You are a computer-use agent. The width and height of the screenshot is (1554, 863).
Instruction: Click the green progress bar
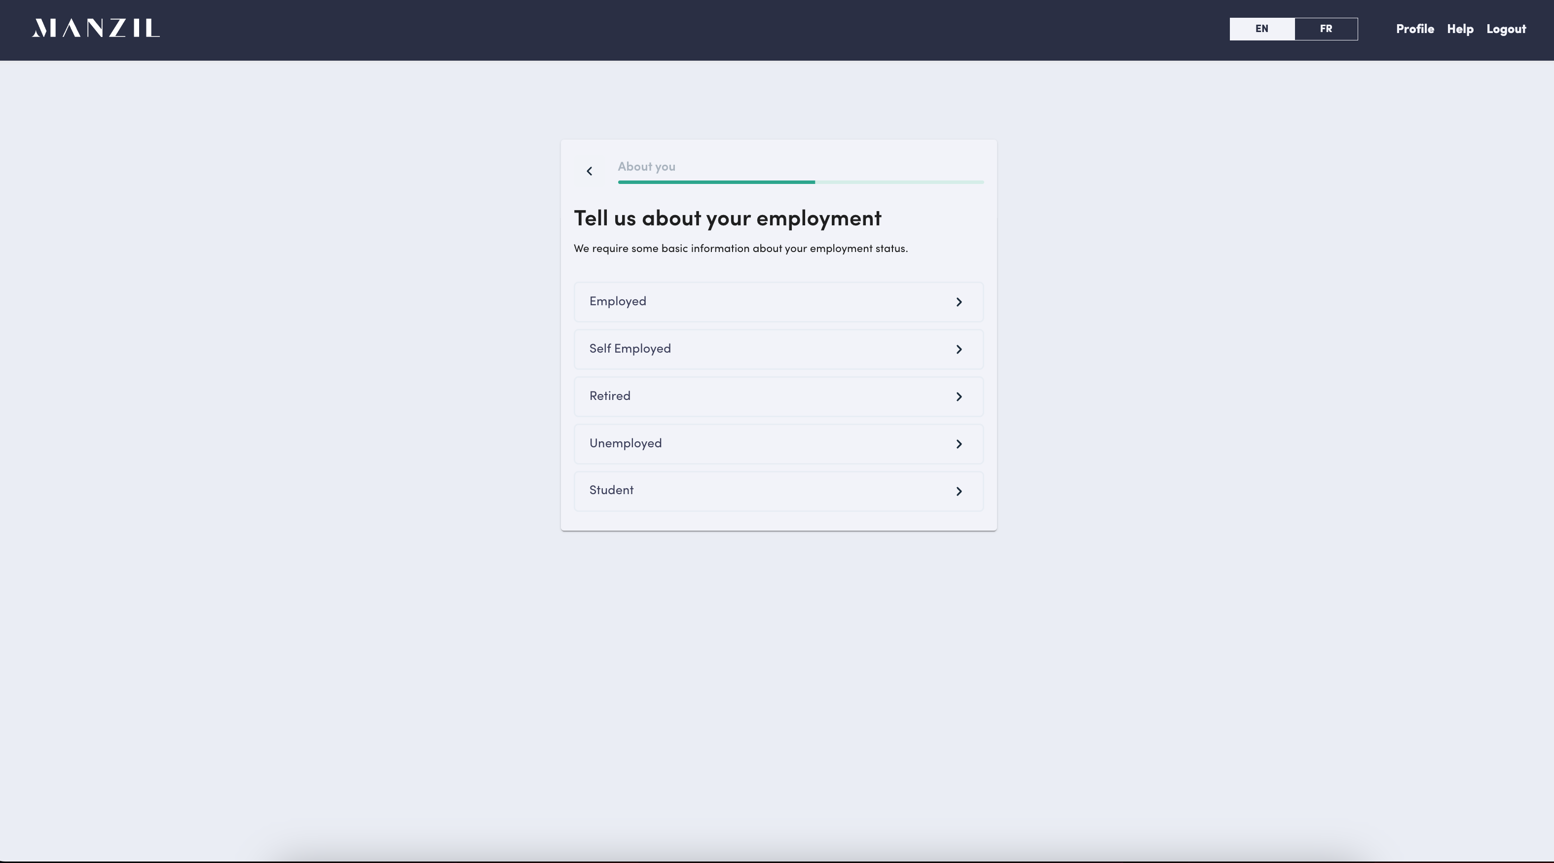coord(716,181)
